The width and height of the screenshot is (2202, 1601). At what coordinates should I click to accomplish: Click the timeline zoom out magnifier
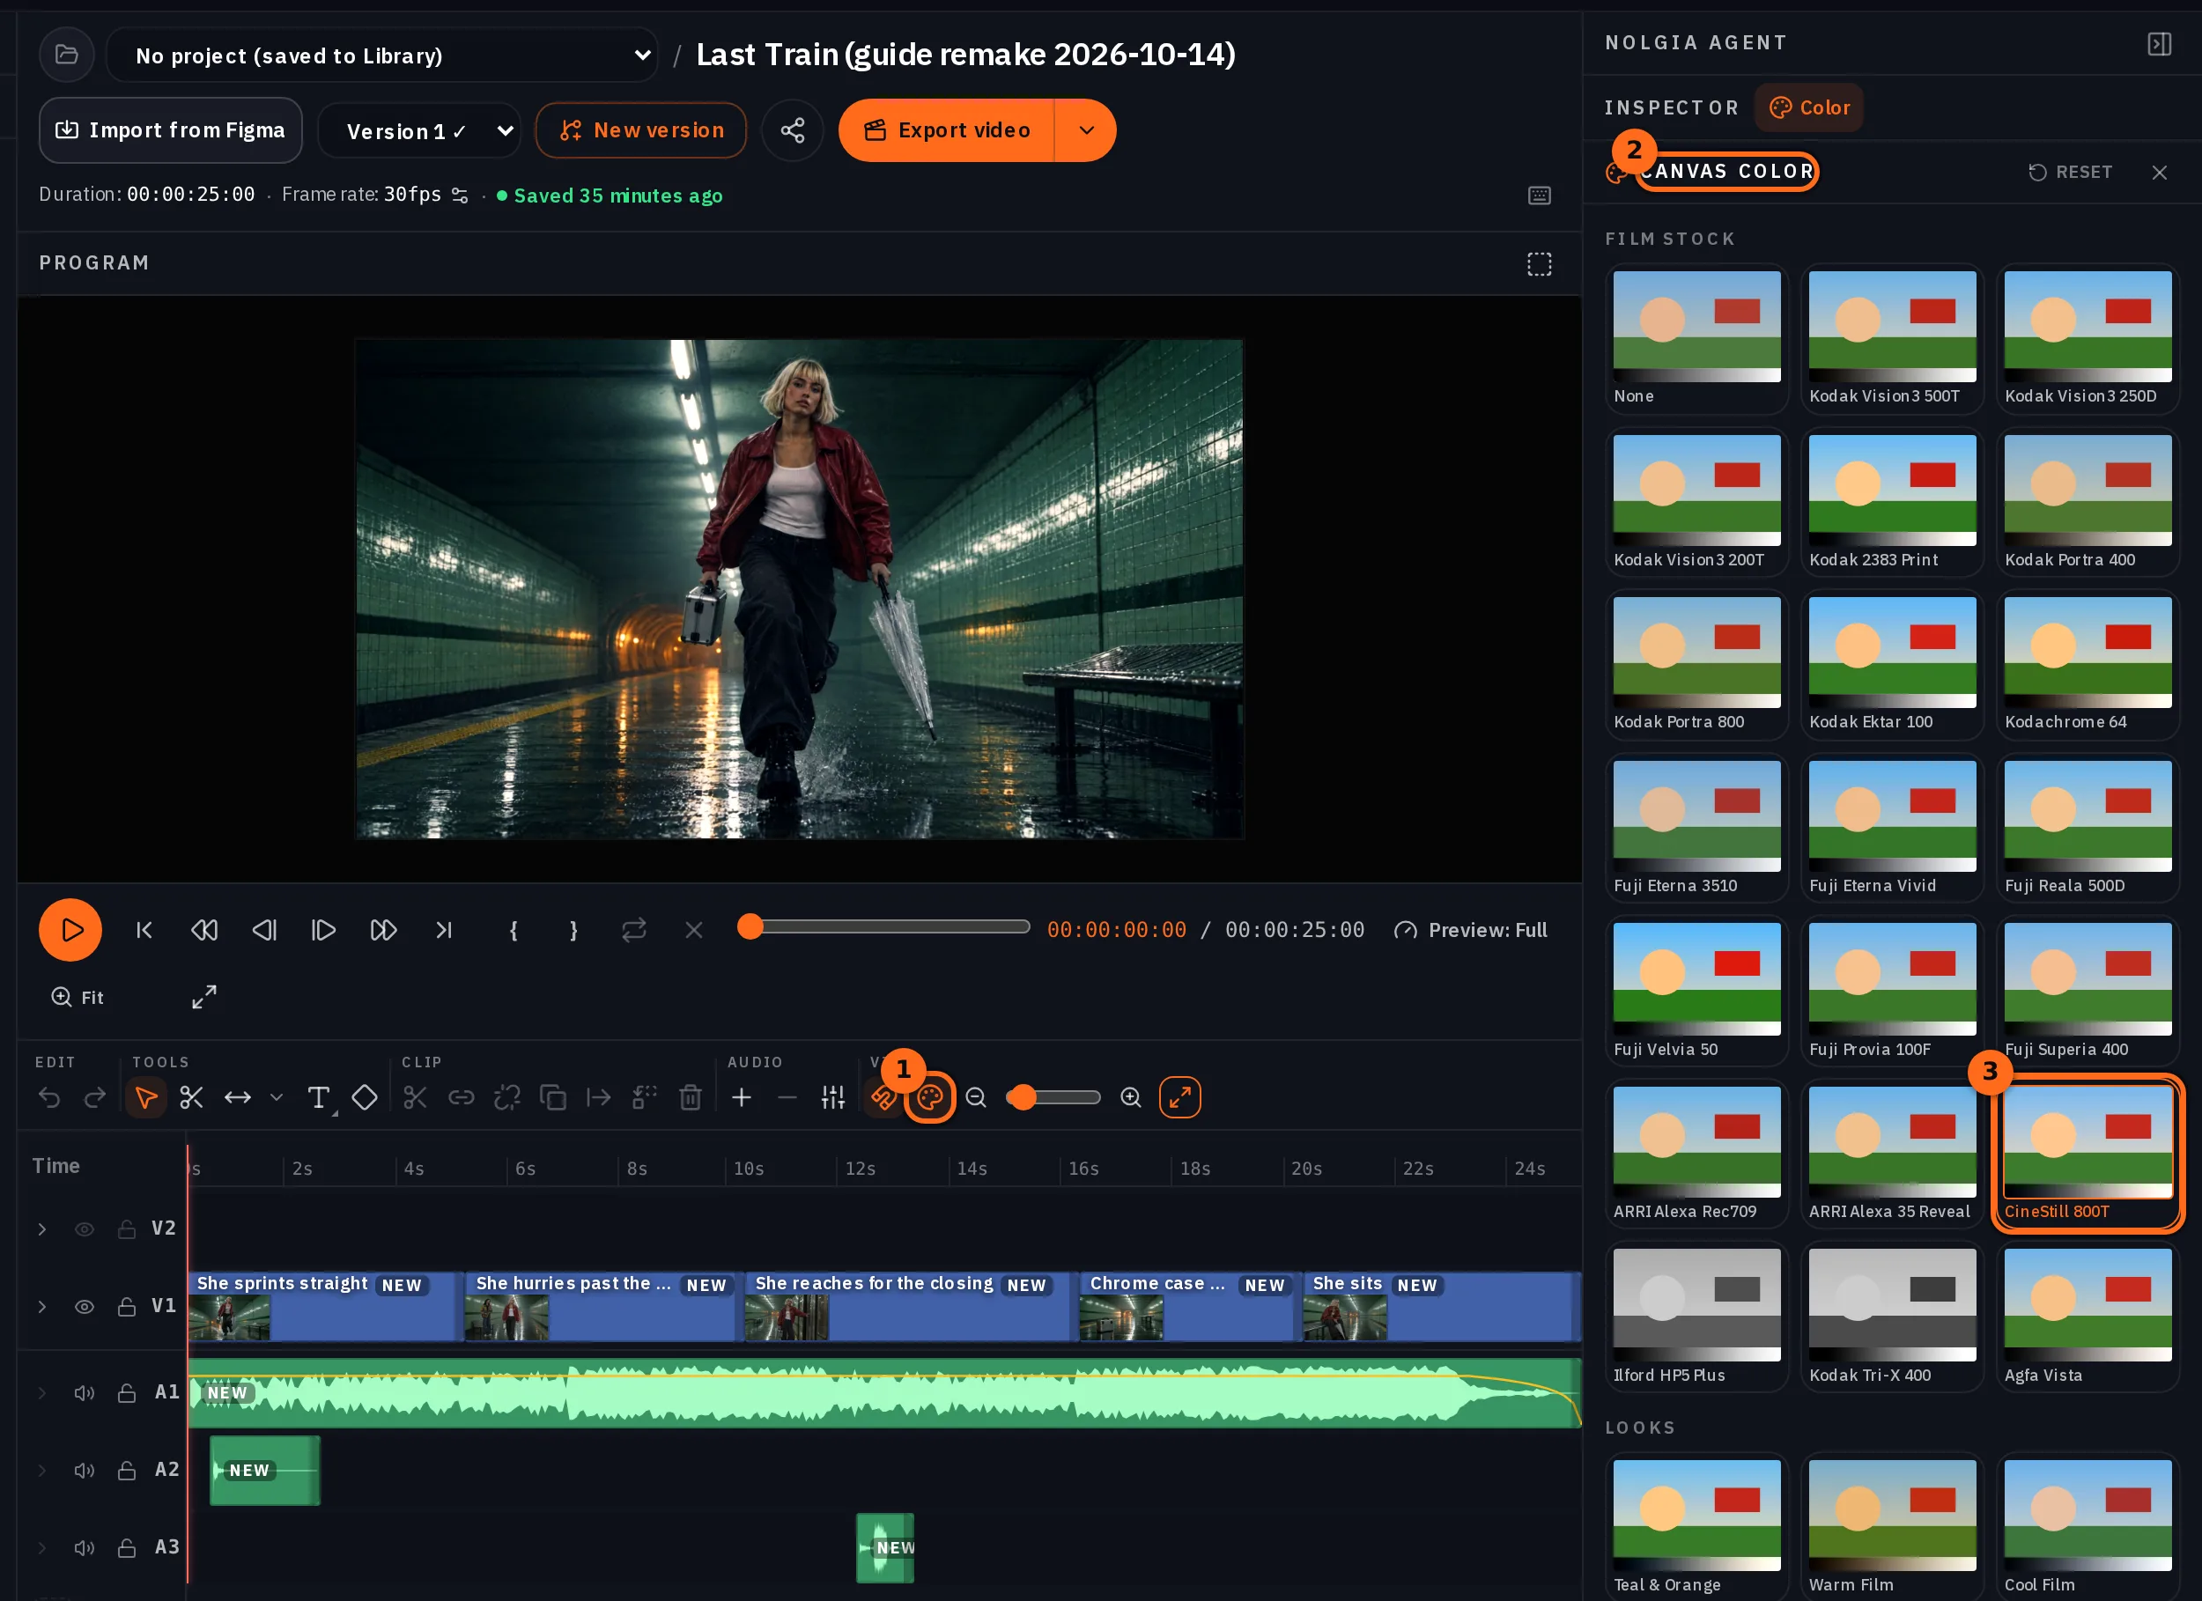[976, 1097]
